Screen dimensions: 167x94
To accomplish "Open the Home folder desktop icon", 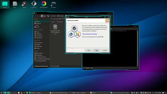I will coord(5,4).
